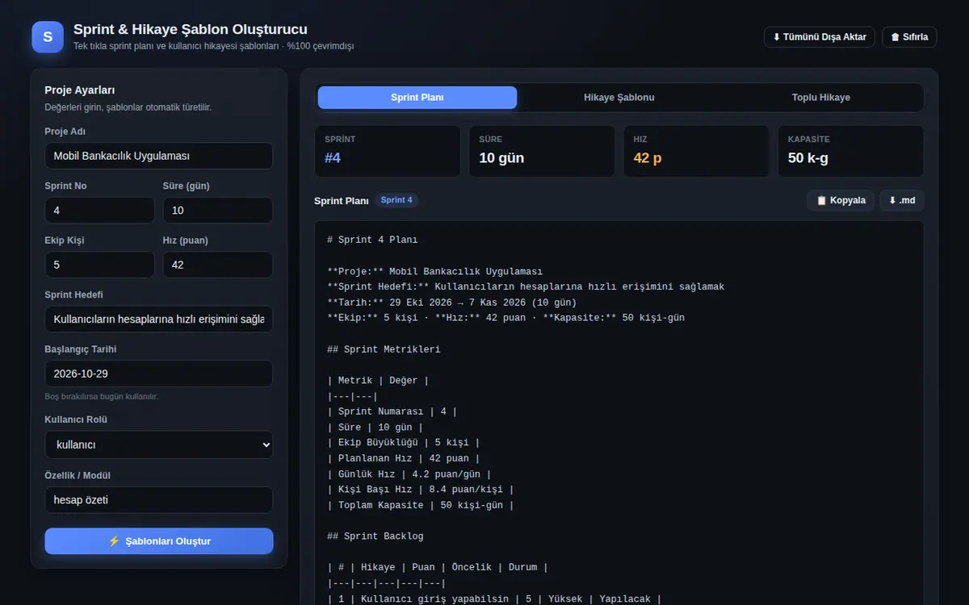Image resolution: width=969 pixels, height=605 pixels.
Task: Open the Toplu Hikaye tab
Action: coord(821,98)
